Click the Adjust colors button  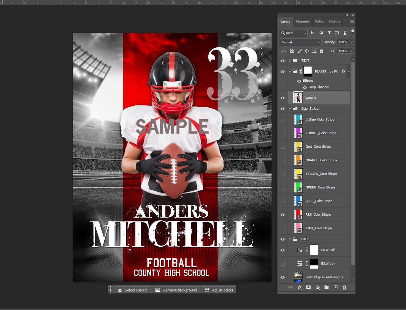219,290
